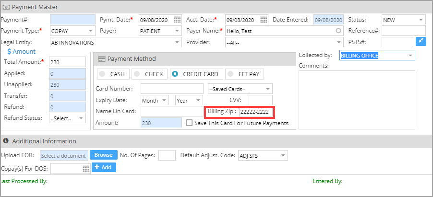Click the Payment Method card icon

(102, 59)
